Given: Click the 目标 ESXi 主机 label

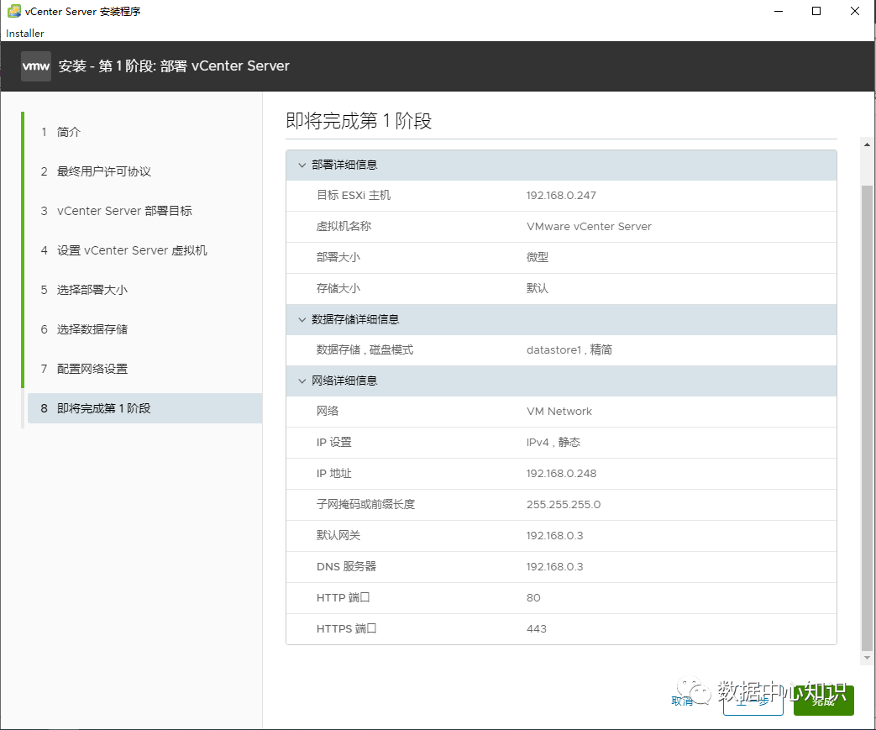Looking at the screenshot, I should tap(354, 195).
